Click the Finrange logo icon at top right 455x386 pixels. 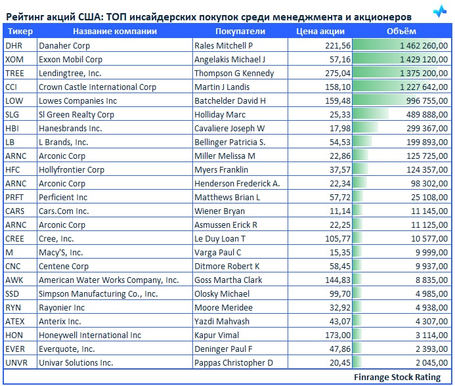(440, 11)
